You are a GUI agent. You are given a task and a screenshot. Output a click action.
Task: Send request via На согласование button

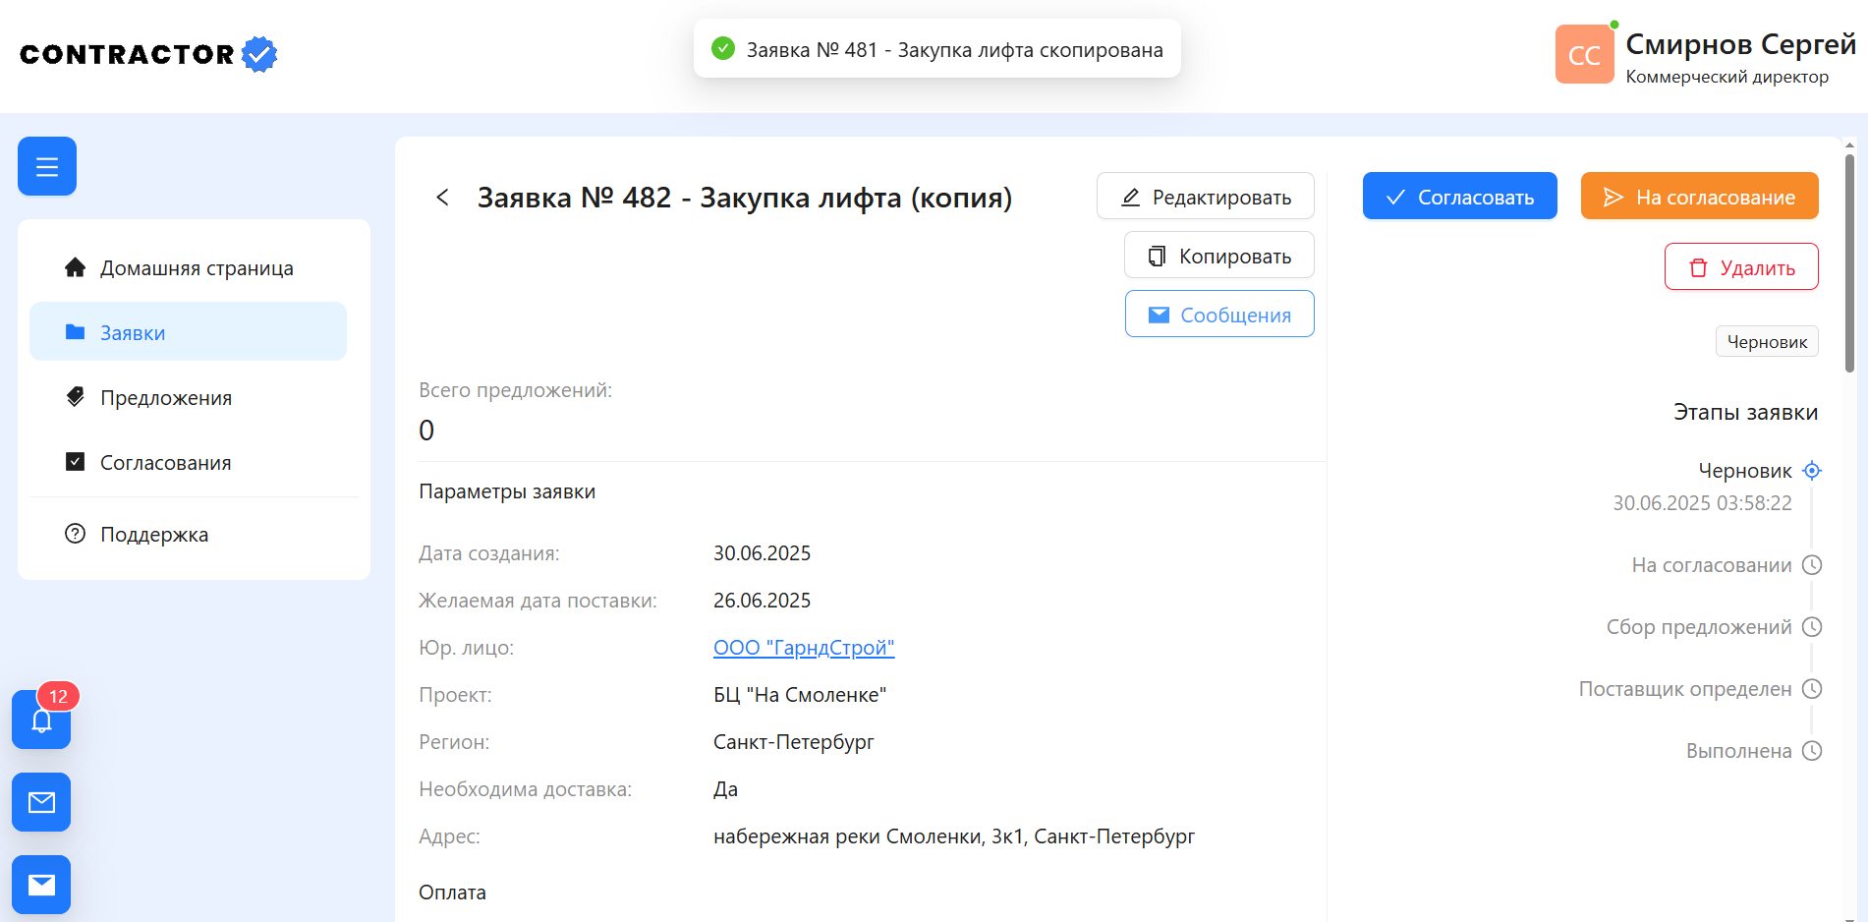pos(1700,197)
